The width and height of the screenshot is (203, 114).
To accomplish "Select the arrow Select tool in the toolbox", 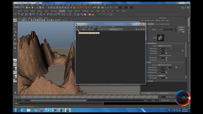I will (15, 20).
